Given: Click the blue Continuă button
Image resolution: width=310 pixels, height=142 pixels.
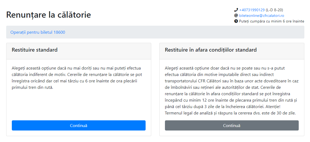Looking at the screenshot, I should (x=79, y=125).
